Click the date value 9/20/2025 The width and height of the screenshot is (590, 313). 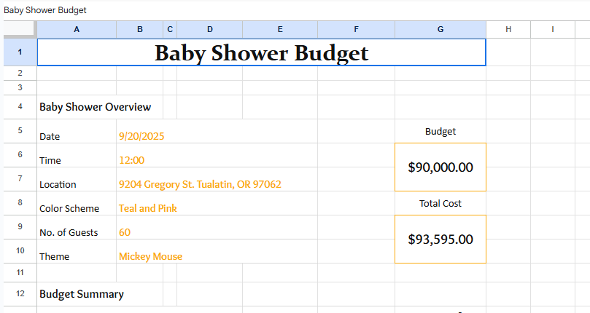139,136
